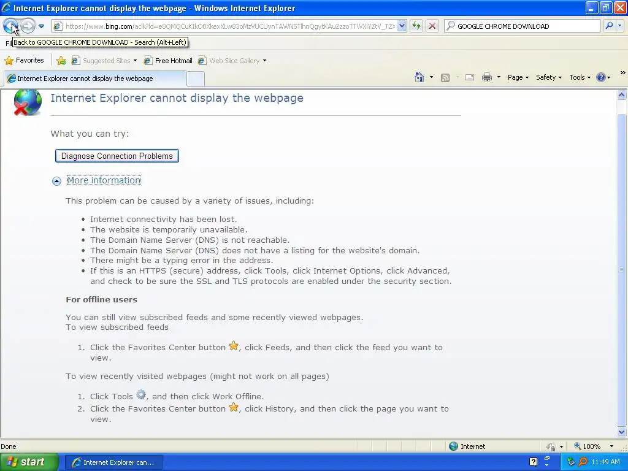The image size is (628, 471).
Task: Click the Internet Explorer title bar logo icon
Action: pyautogui.click(x=6, y=7)
